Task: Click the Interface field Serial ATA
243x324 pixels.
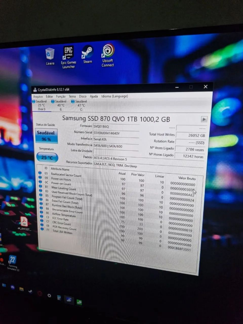Action: (116, 139)
